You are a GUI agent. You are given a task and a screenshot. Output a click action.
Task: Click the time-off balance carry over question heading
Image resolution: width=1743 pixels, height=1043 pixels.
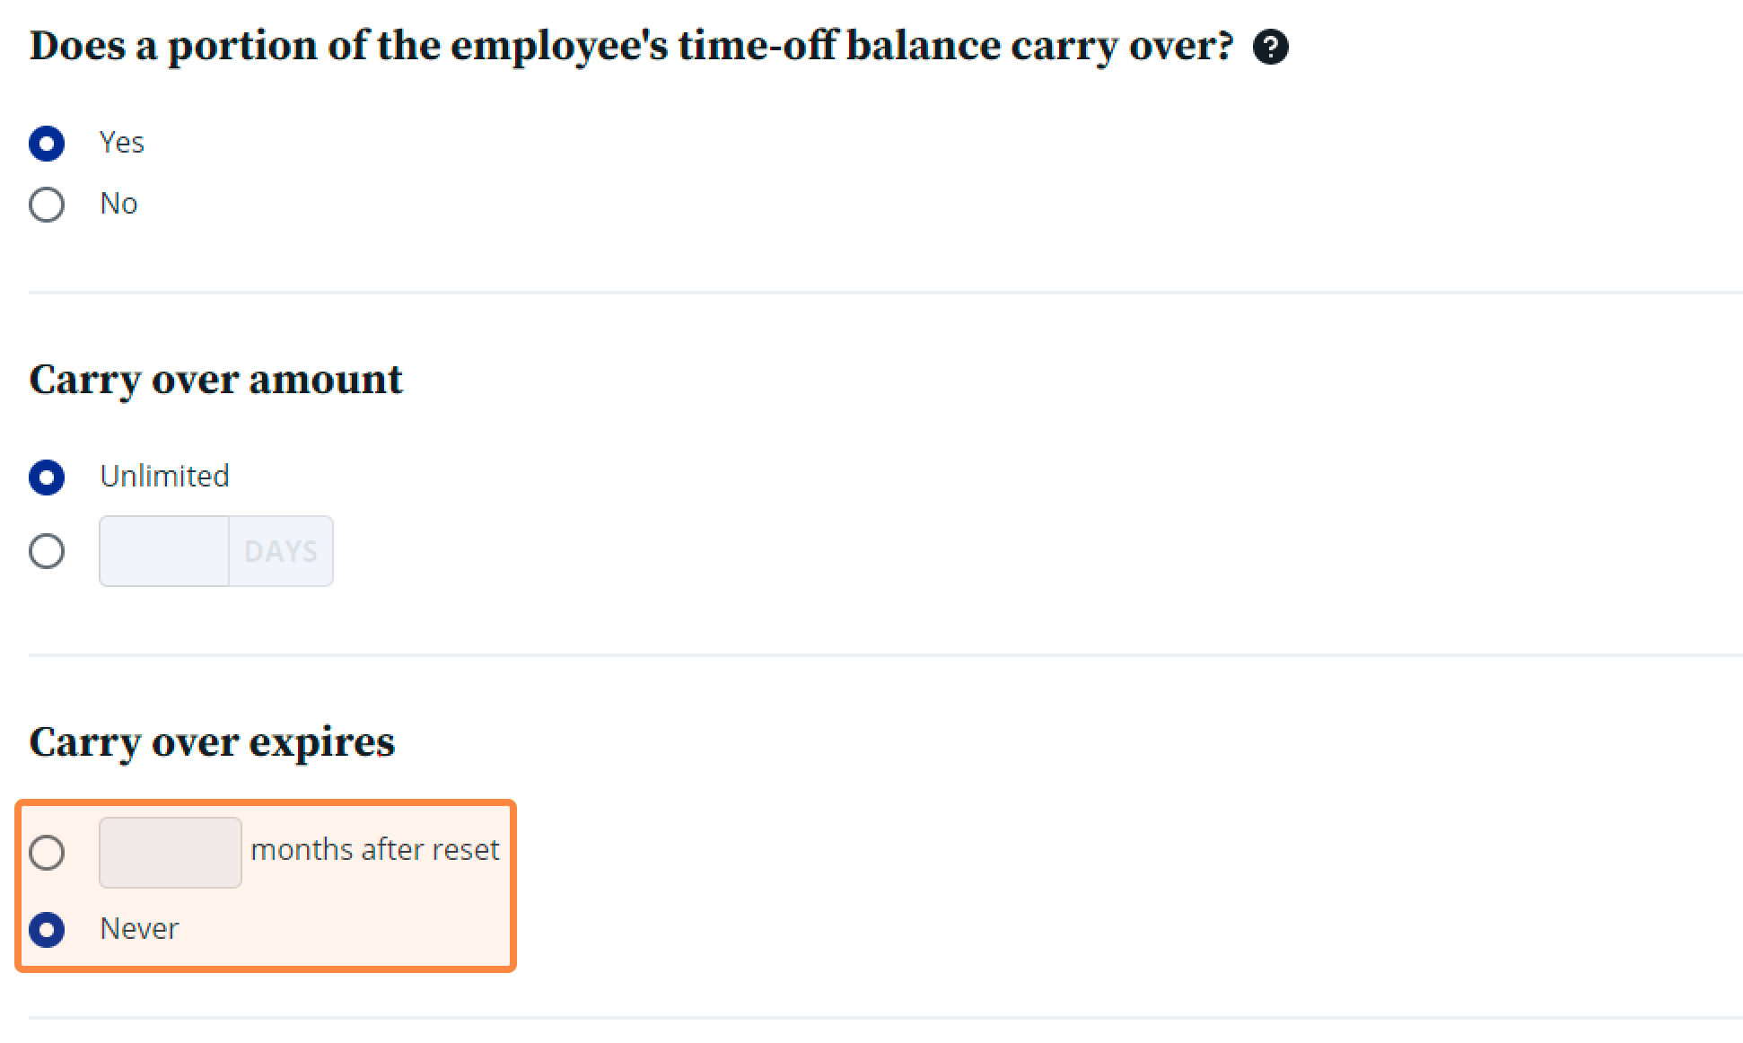tap(632, 47)
